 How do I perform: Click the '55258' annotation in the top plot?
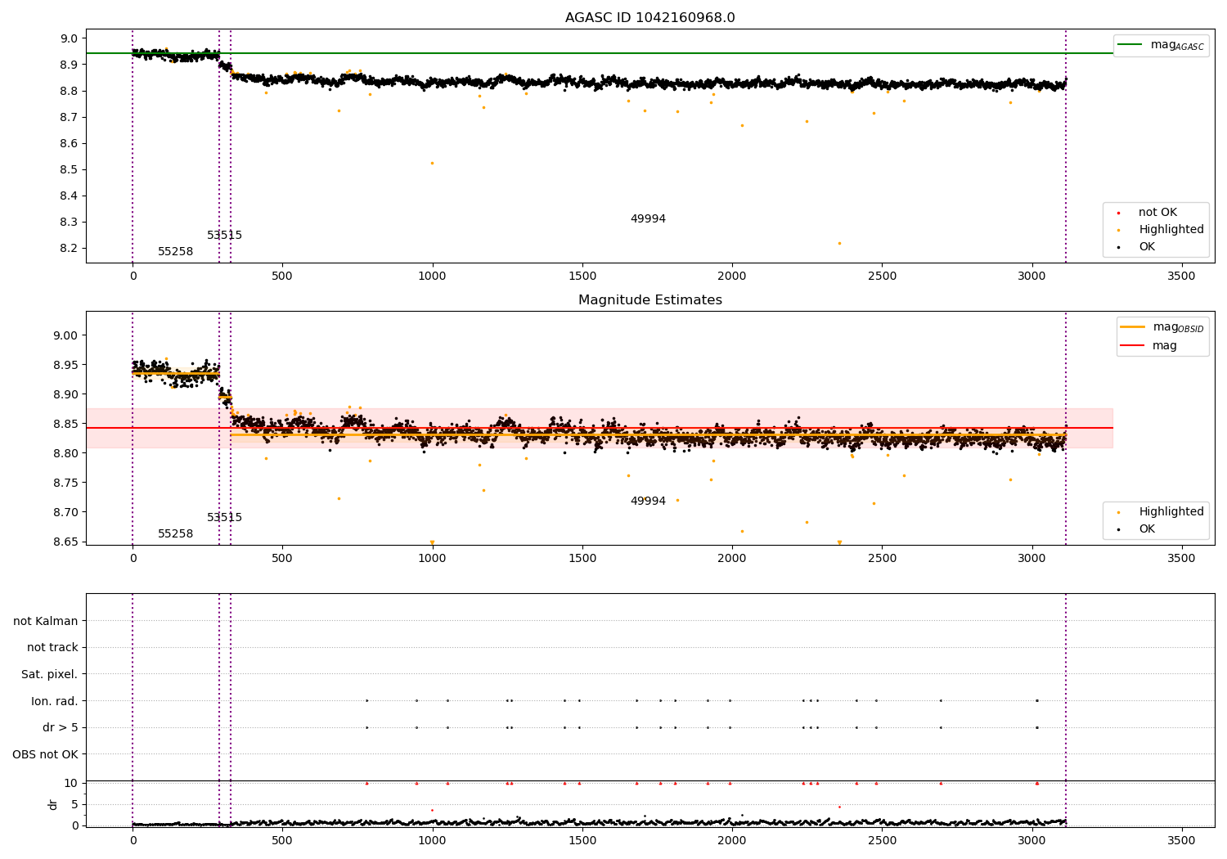(x=176, y=252)
